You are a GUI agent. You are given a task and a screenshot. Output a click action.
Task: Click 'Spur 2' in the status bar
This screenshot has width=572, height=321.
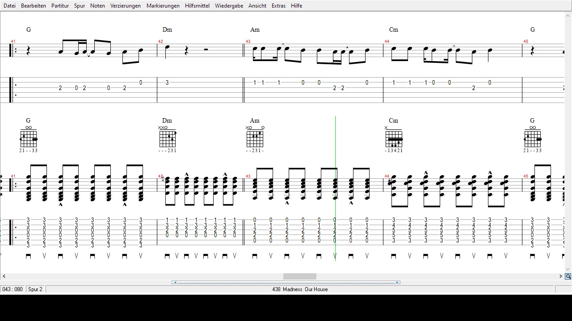point(35,289)
